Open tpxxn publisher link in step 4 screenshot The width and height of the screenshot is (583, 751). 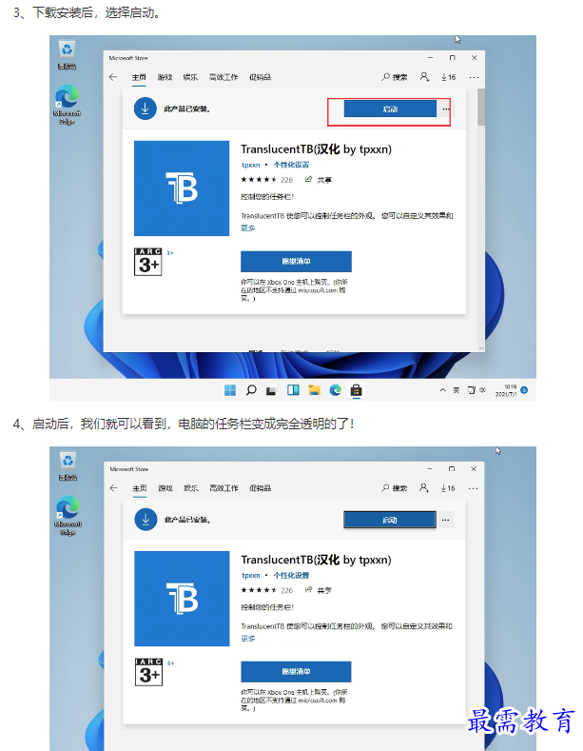pos(251,575)
